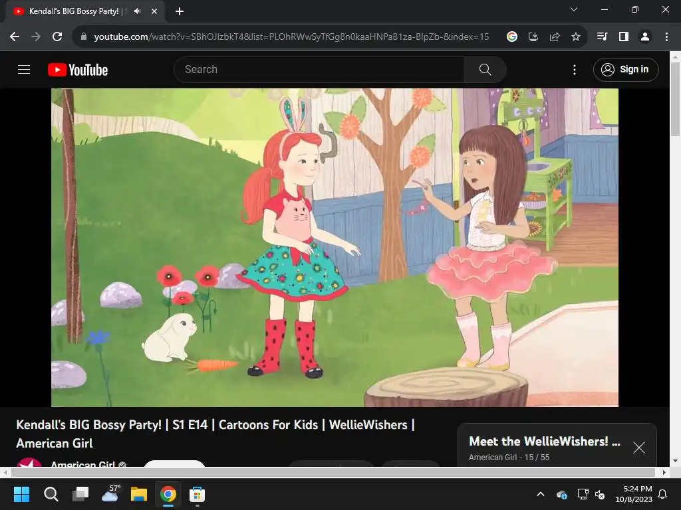The image size is (681, 510).
Task: Go back with browser back arrow
Action: (x=15, y=37)
